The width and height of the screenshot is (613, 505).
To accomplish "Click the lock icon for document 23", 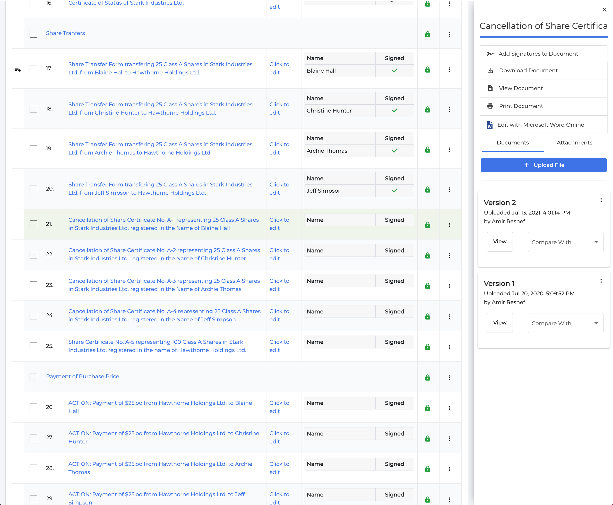I will 427,286.
